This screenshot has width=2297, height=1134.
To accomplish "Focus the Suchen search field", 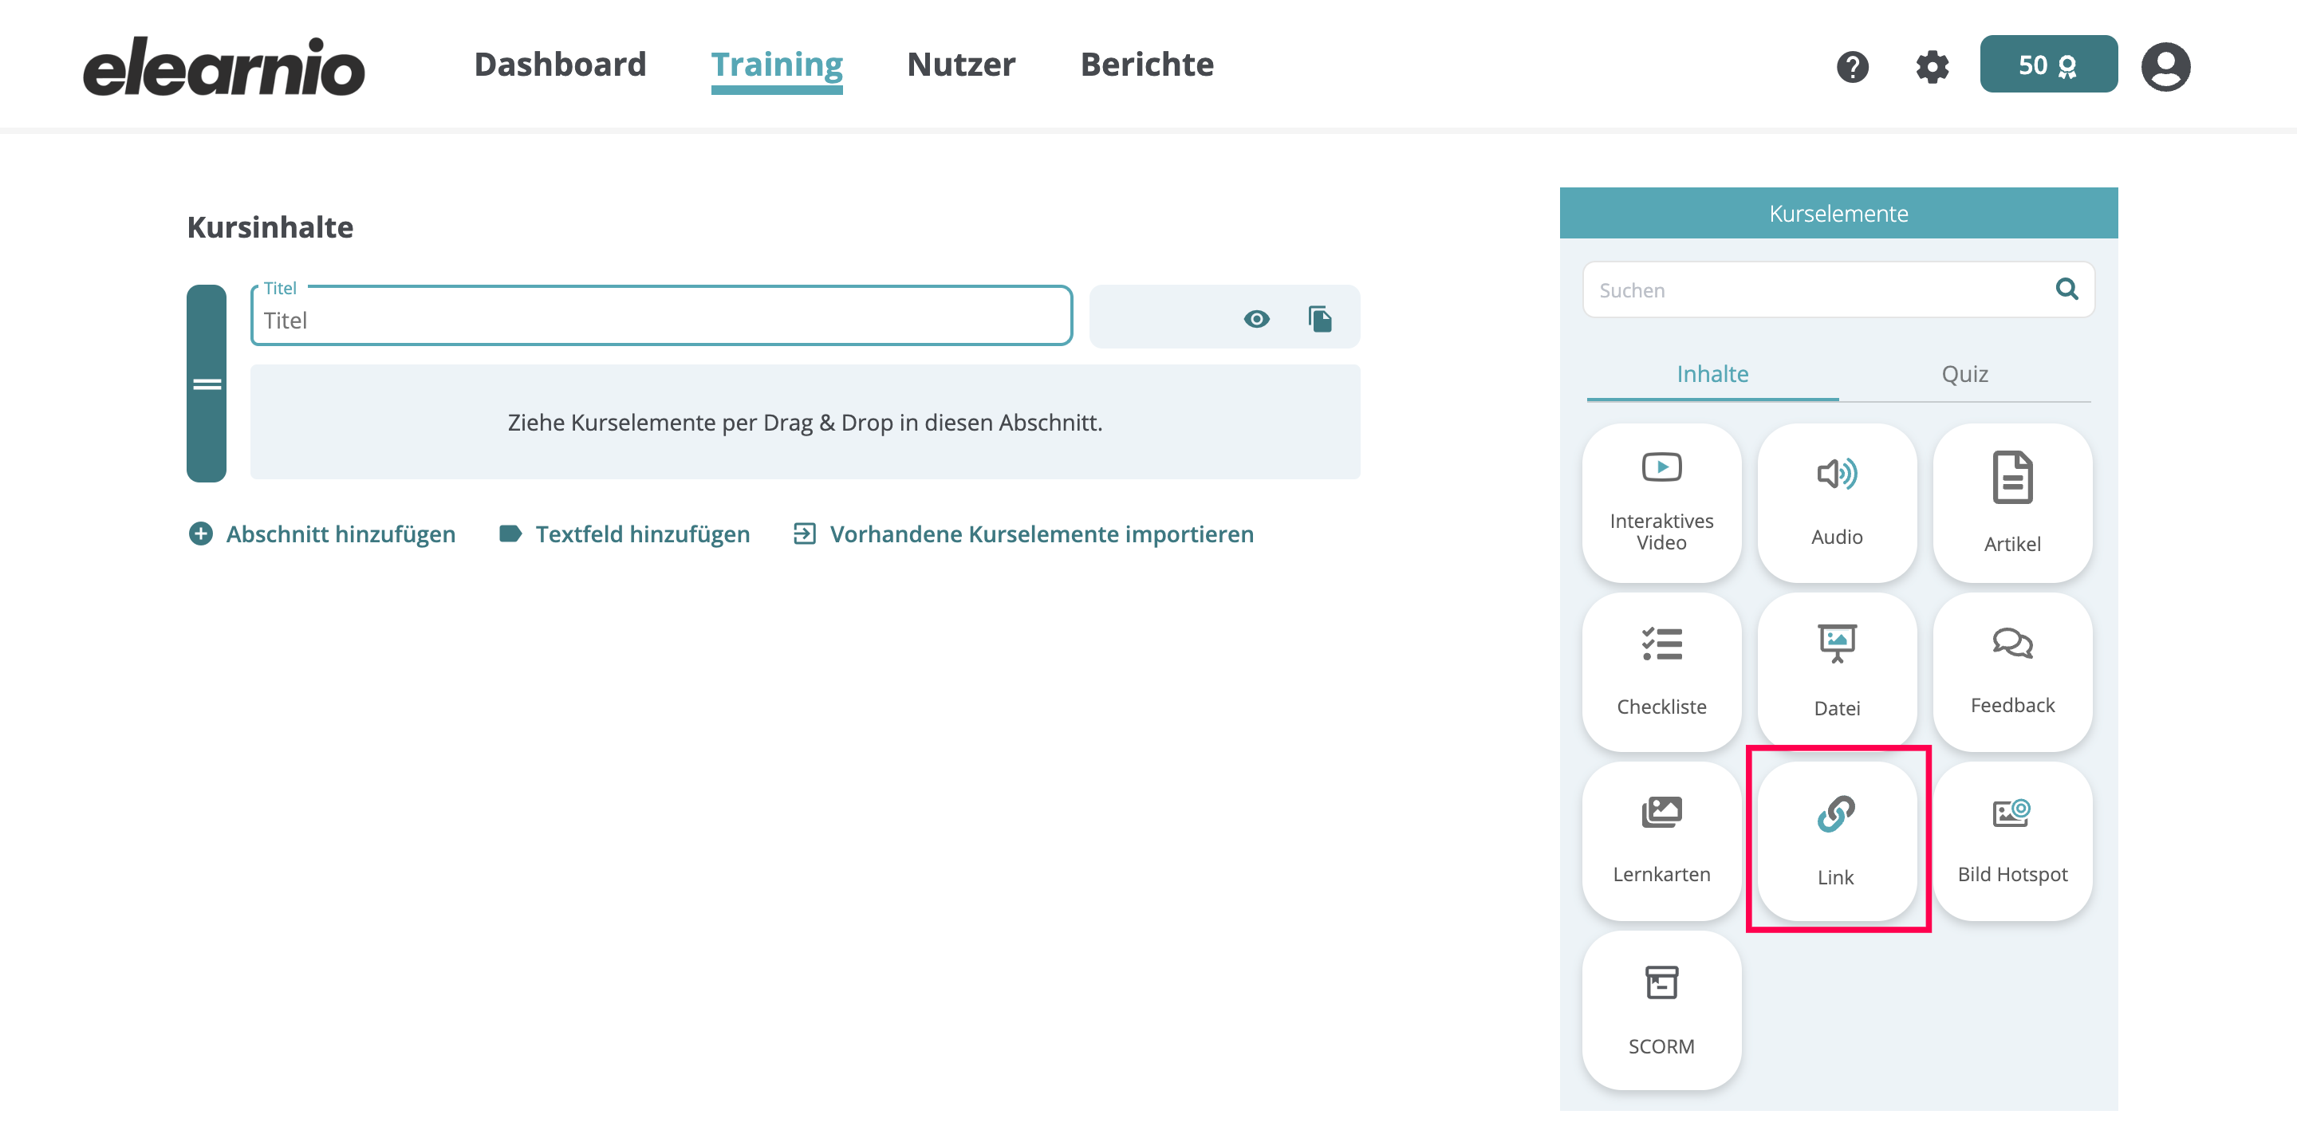I will pos(1838,289).
